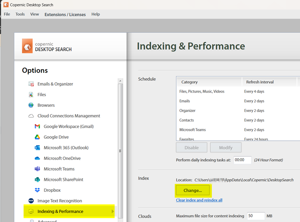Click the Cloud Connections cloud icon

click(x=31, y=116)
